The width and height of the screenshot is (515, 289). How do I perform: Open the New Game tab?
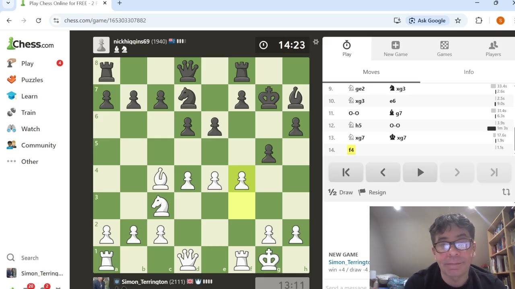coord(396,49)
